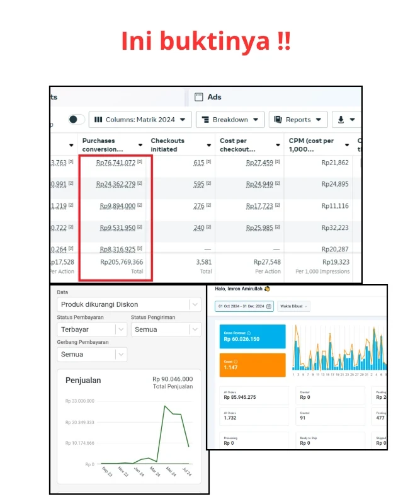Click the Rp24.362.279 purchase value link
Screen dimensions: 403x504
tap(115, 184)
